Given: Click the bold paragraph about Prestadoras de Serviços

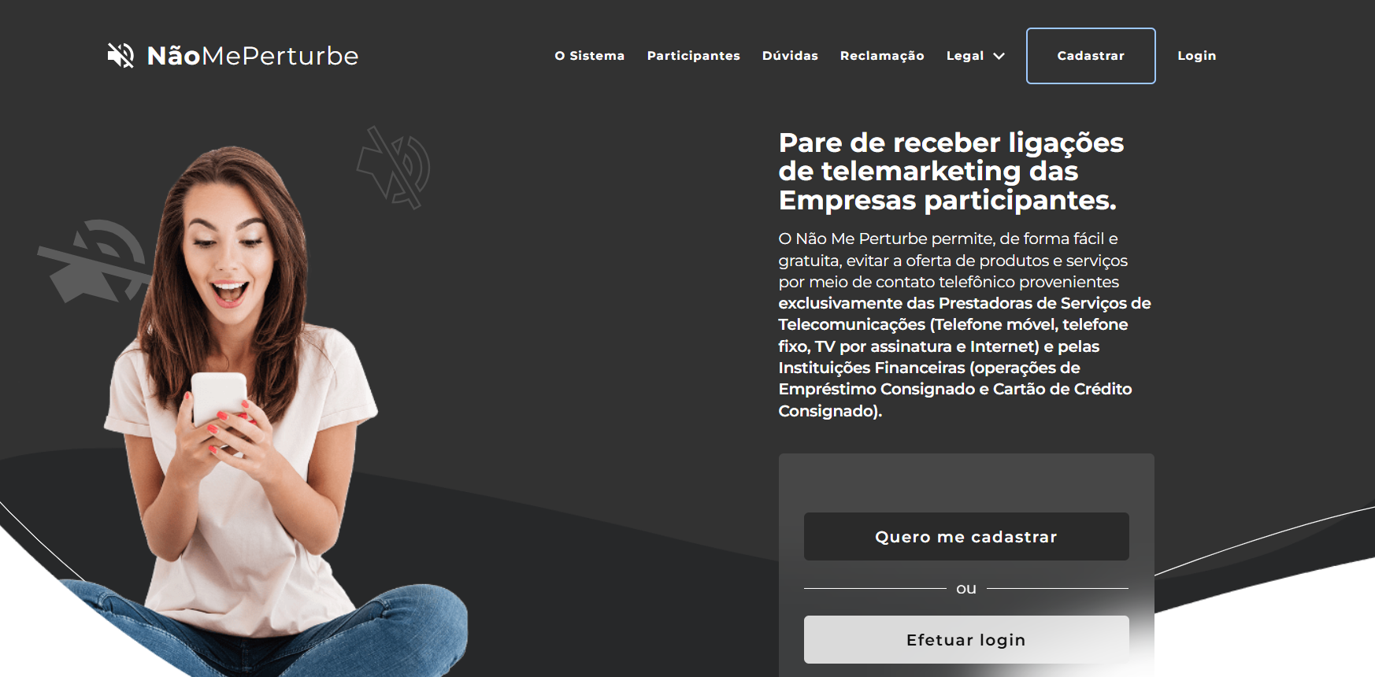Looking at the screenshot, I should pyautogui.click(x=965, y=357).
